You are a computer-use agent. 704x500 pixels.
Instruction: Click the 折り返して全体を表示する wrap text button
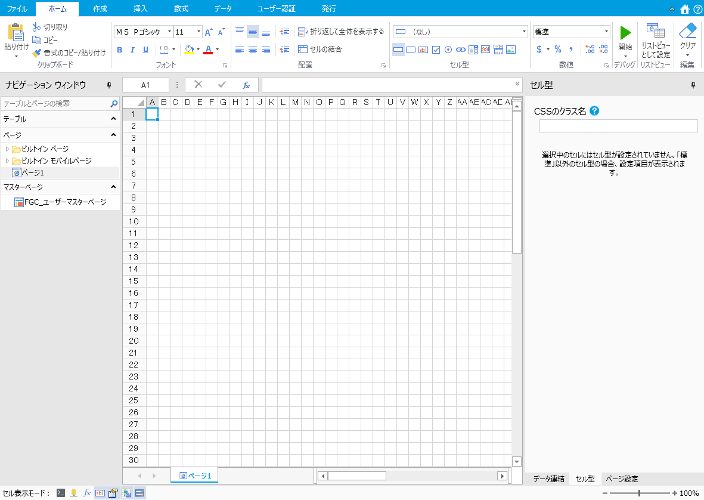pyautogui.click(x=341, y=31)
